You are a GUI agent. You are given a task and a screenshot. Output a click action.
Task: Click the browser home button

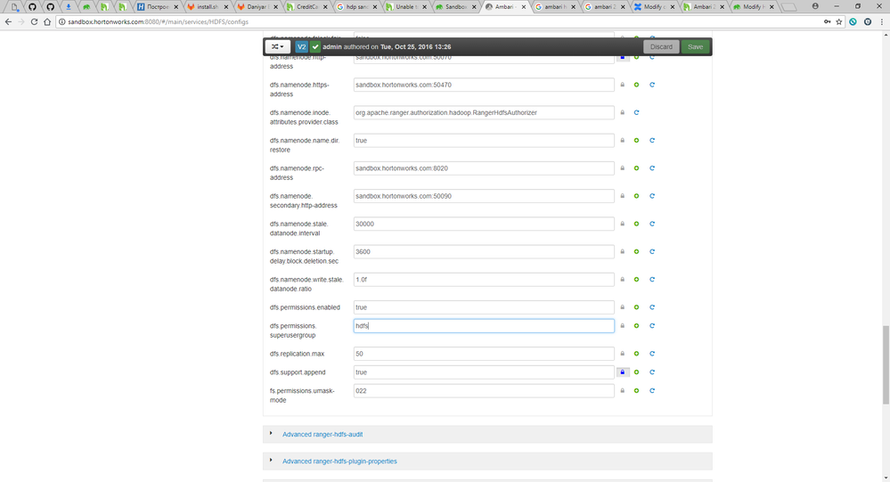click(47, 21)
